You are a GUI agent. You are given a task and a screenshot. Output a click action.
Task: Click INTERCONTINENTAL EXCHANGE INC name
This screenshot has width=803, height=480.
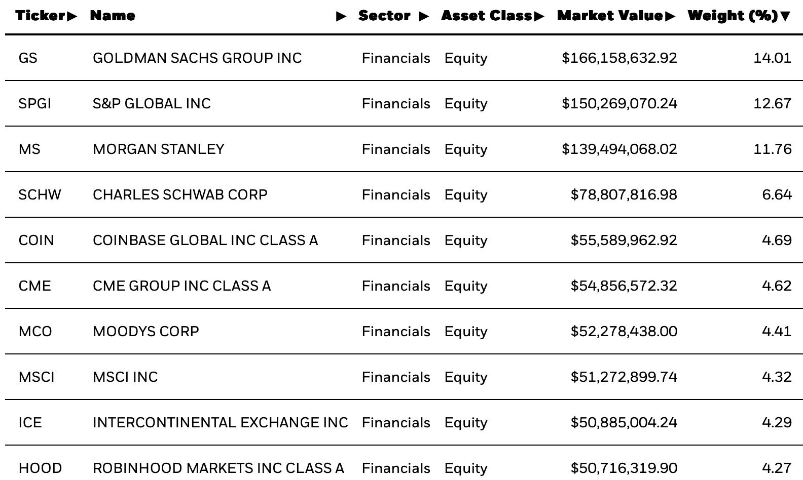221,423
